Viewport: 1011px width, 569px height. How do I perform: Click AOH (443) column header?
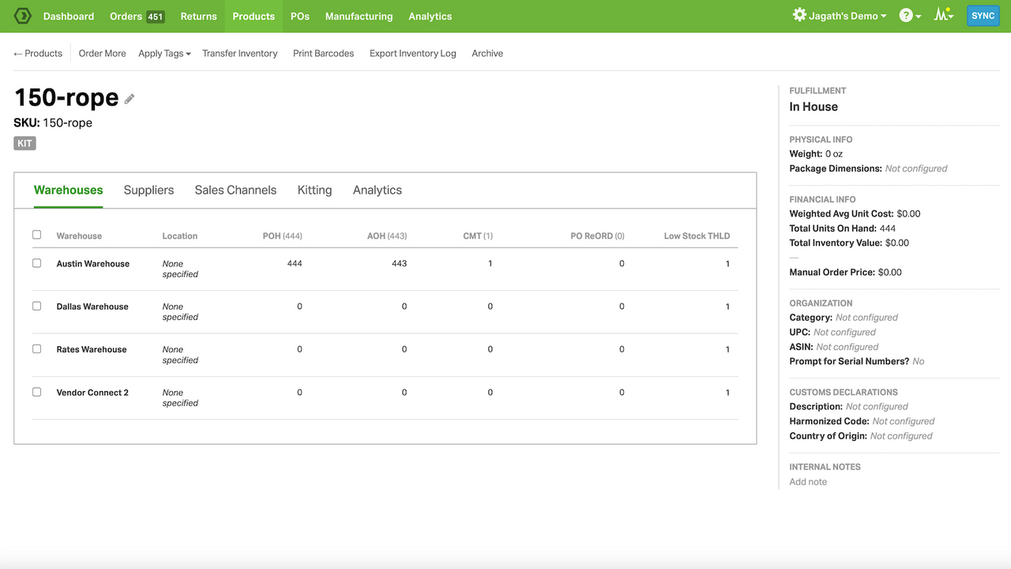click(387, 236)
